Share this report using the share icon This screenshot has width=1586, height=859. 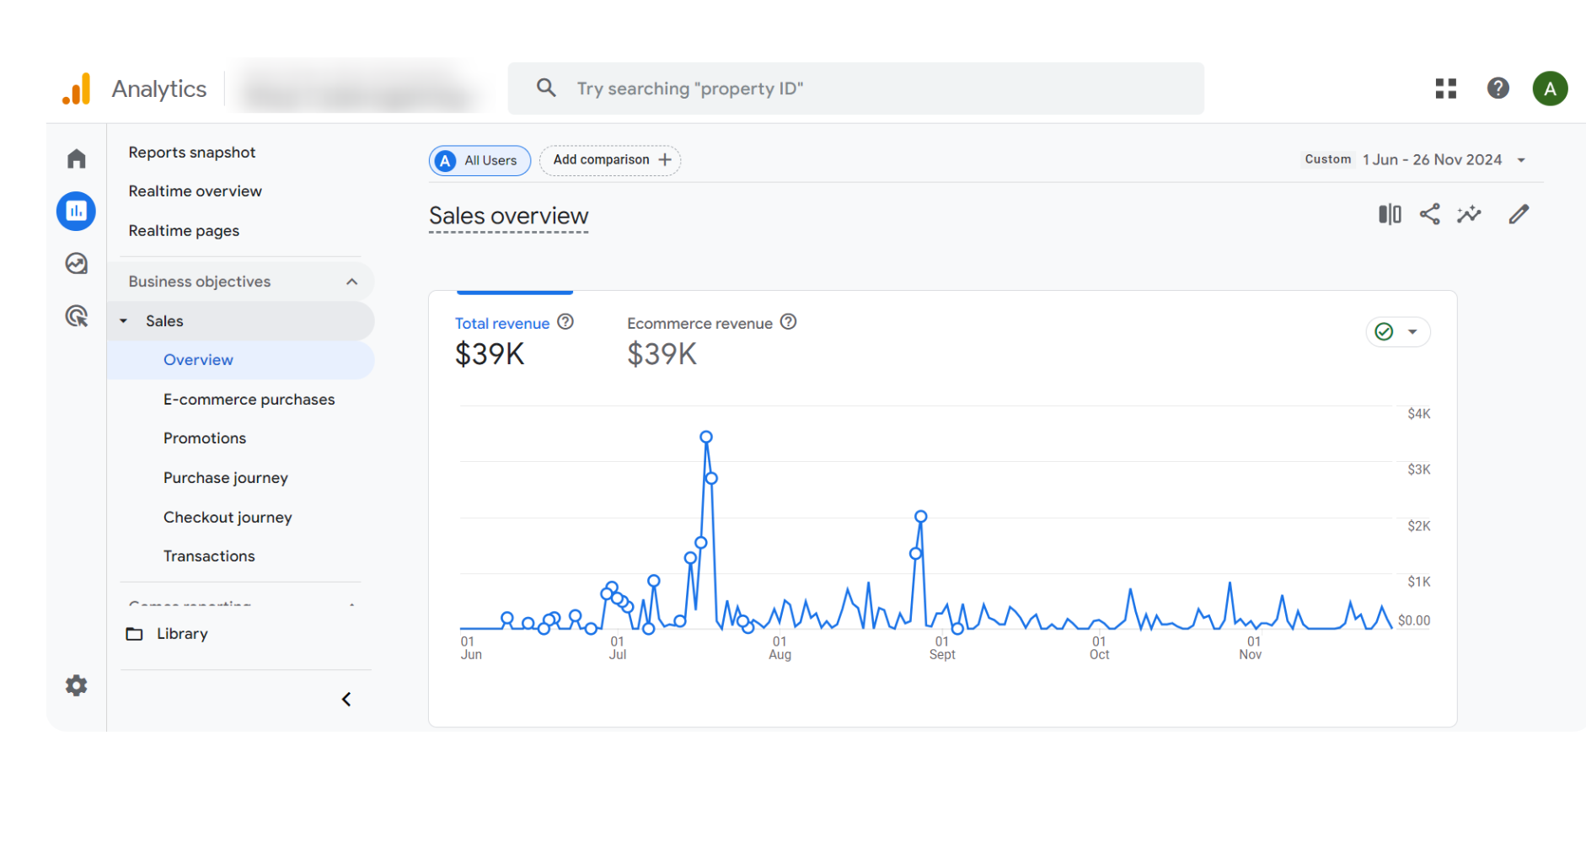click(x=1428, y=214)
